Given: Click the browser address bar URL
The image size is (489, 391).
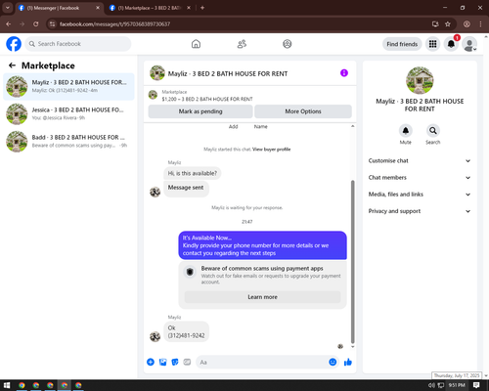Looking at the screenshot, I should (114, 24).
